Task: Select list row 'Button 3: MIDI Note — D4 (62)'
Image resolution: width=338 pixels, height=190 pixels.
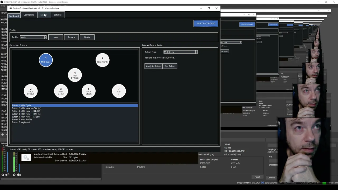Action: (x=74, y=111)
